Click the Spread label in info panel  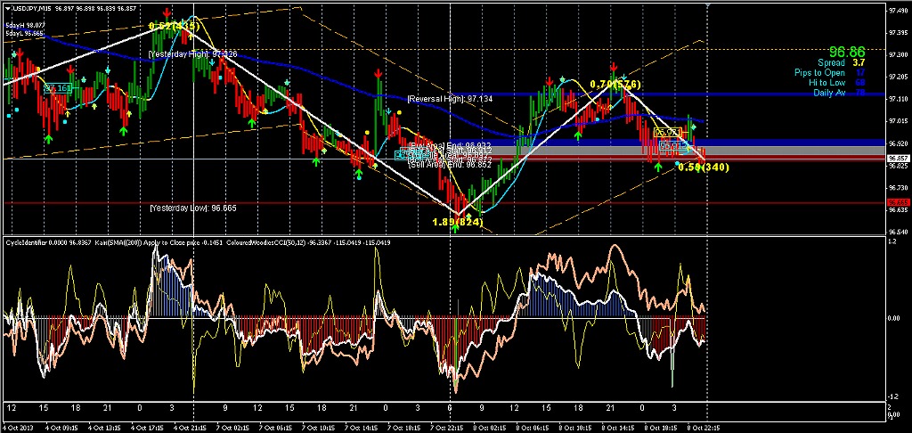click(831, 63)
